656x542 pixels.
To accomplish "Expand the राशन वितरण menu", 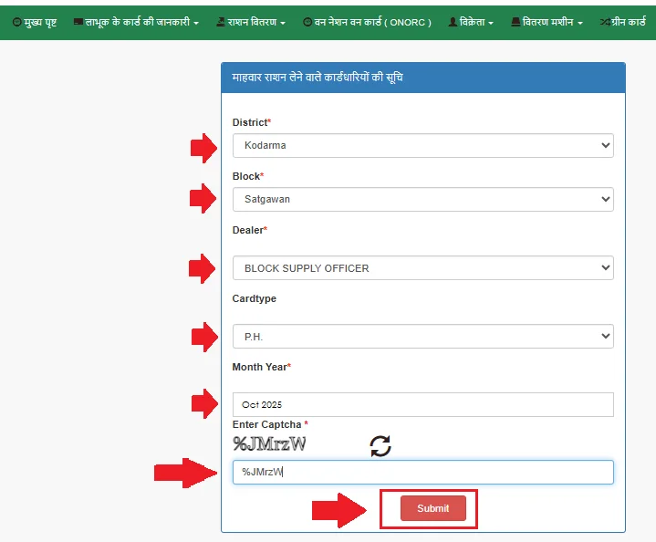I will 251,22.
